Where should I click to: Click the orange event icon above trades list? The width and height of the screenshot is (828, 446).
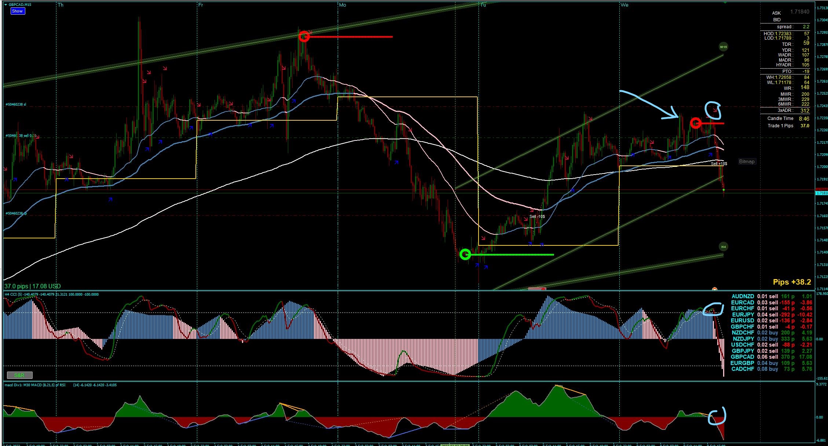pos(714,289)
